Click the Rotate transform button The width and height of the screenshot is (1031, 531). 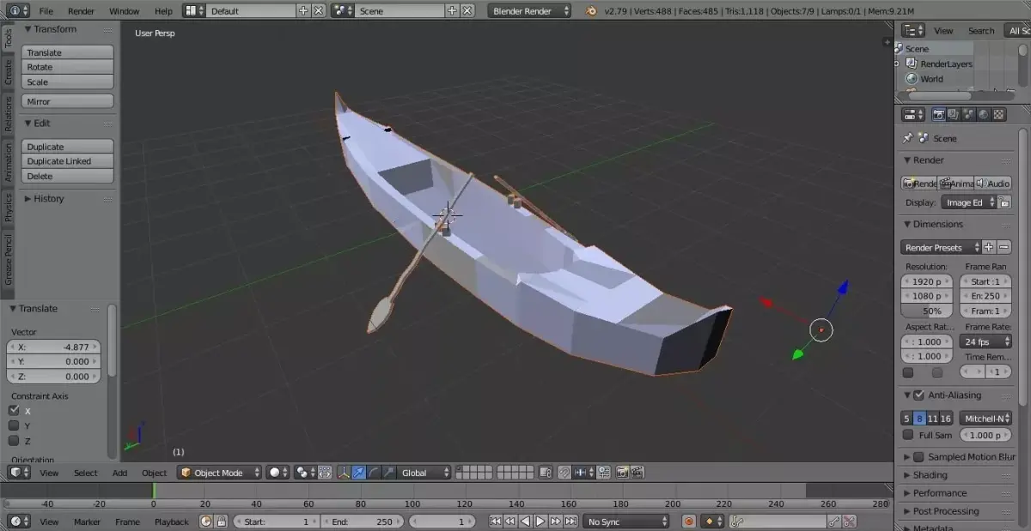coord(67,67)
